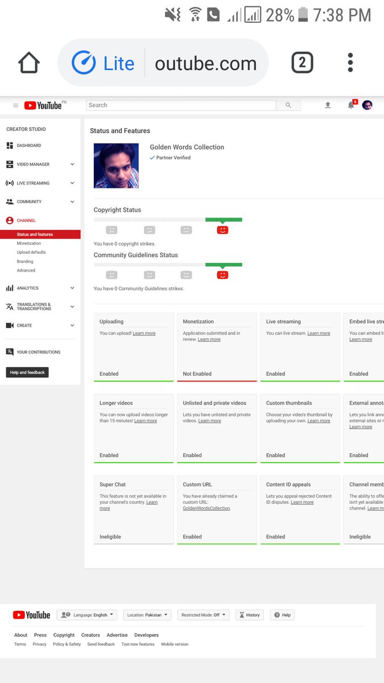Click Learn more in Content ID appeals card

pos(302,502)
